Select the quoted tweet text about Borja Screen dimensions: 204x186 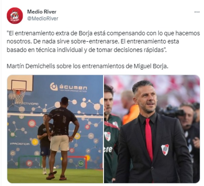(103, 41)
